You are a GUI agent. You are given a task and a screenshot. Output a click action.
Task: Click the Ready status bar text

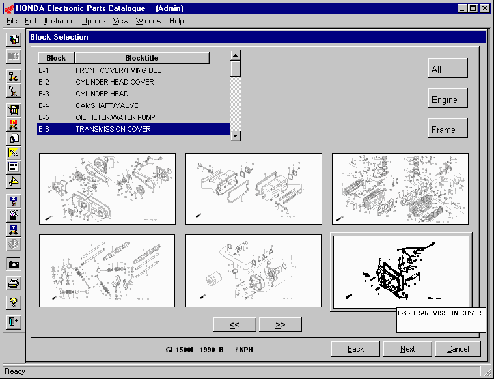point(15,371)
